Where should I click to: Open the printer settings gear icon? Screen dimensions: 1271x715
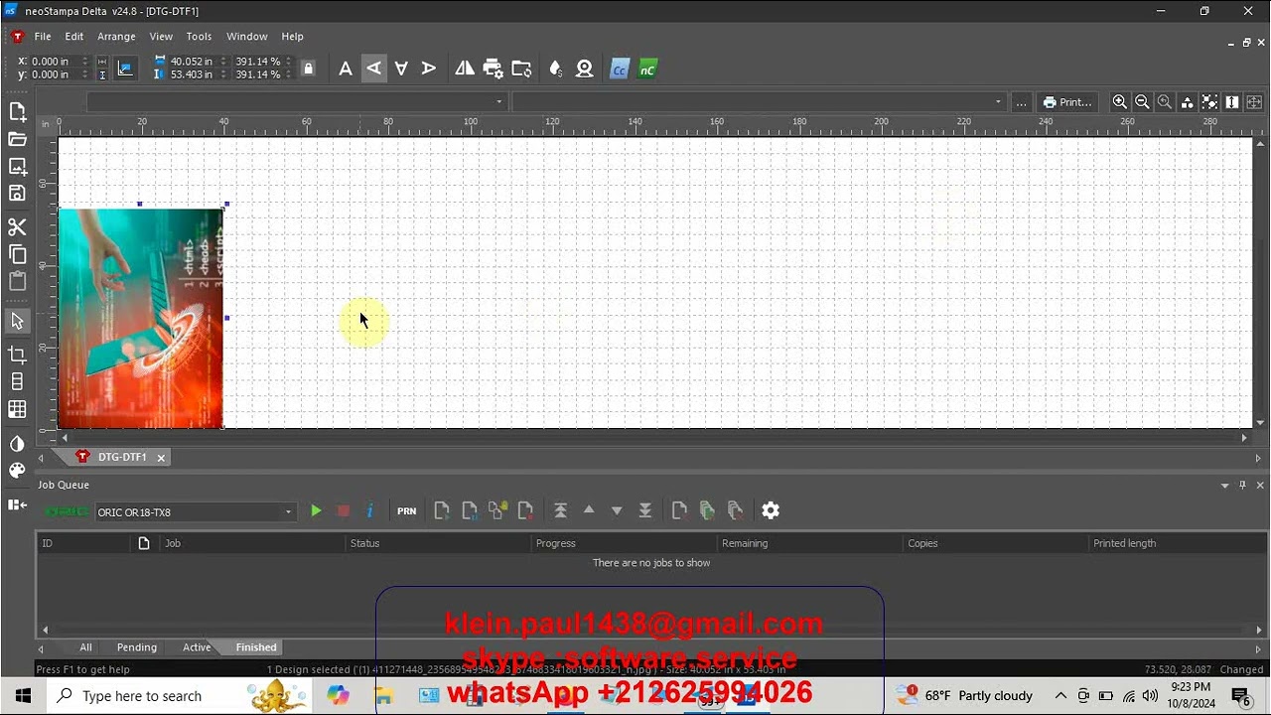(x=493, y=69)
